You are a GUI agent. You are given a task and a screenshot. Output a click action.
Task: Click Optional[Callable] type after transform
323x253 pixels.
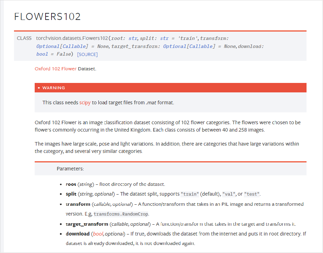pos(62,46)
